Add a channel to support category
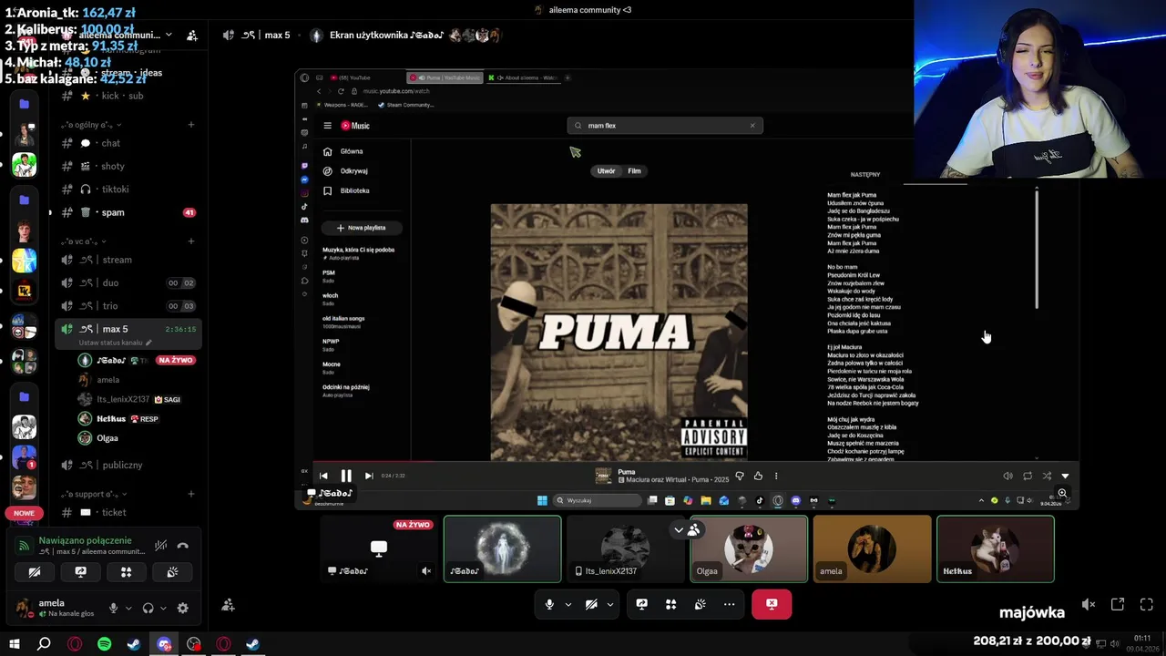The image size is (1166, 656). pos(190,494)
